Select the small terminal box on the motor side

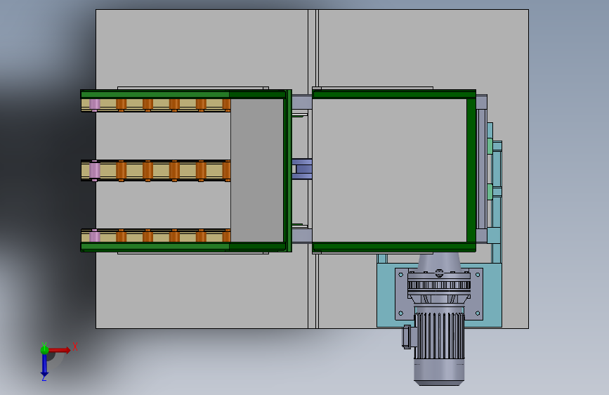pyautogui.click(x=407, y=337)
